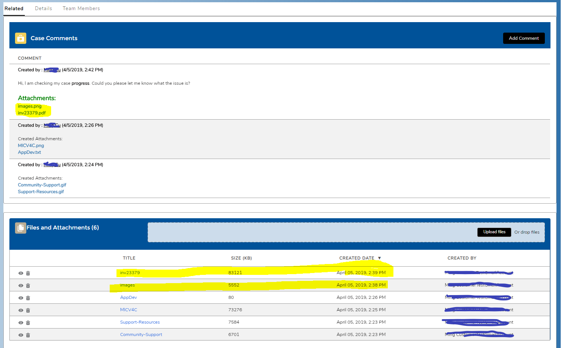Click the Upload files button

(494, 232)
